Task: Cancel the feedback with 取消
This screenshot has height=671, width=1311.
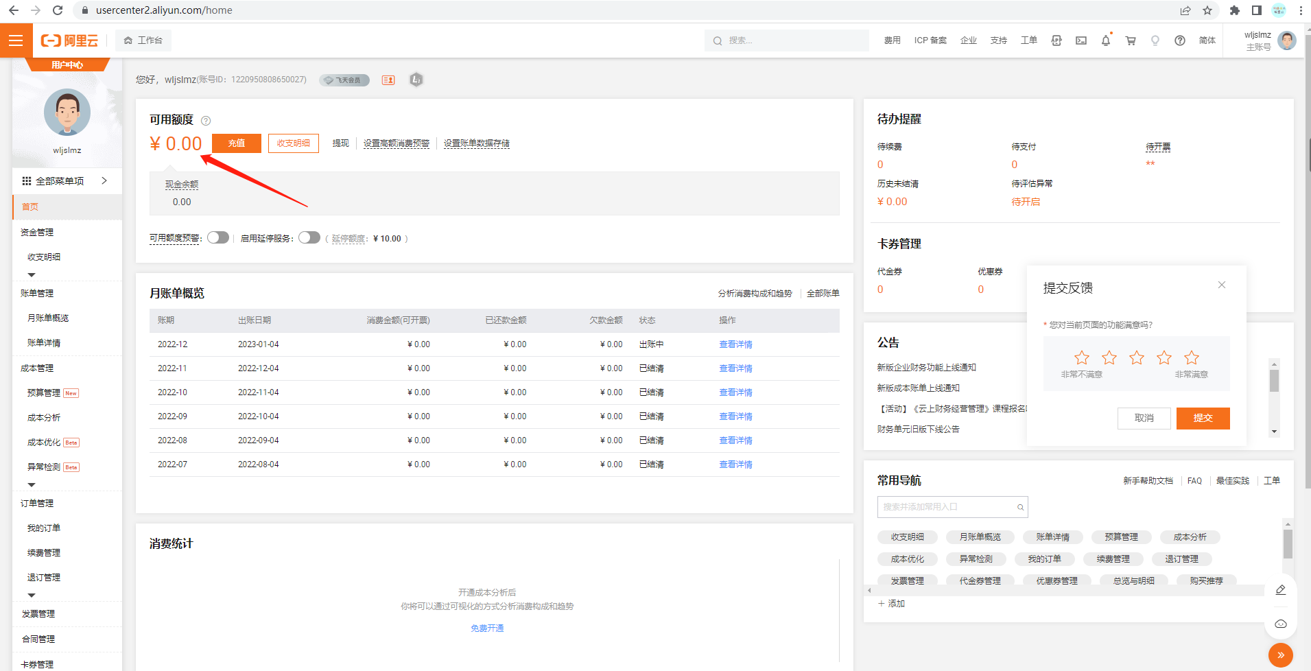Action: pos(1144,418)
